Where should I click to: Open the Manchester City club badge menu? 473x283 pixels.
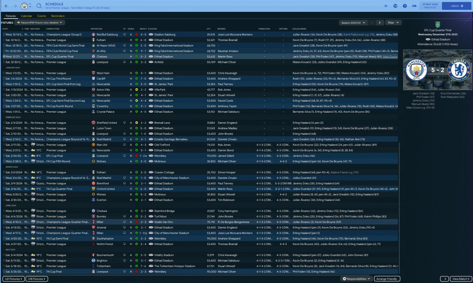point(25,6)
